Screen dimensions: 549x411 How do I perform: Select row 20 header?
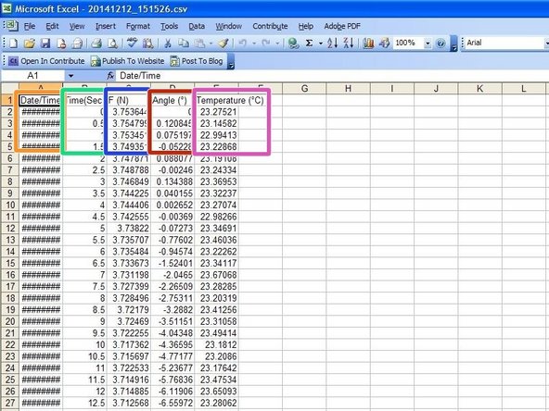tap(10, 321)
